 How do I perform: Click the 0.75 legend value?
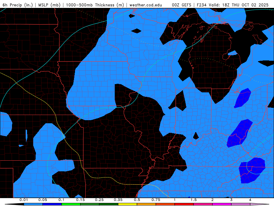(156, 200)
